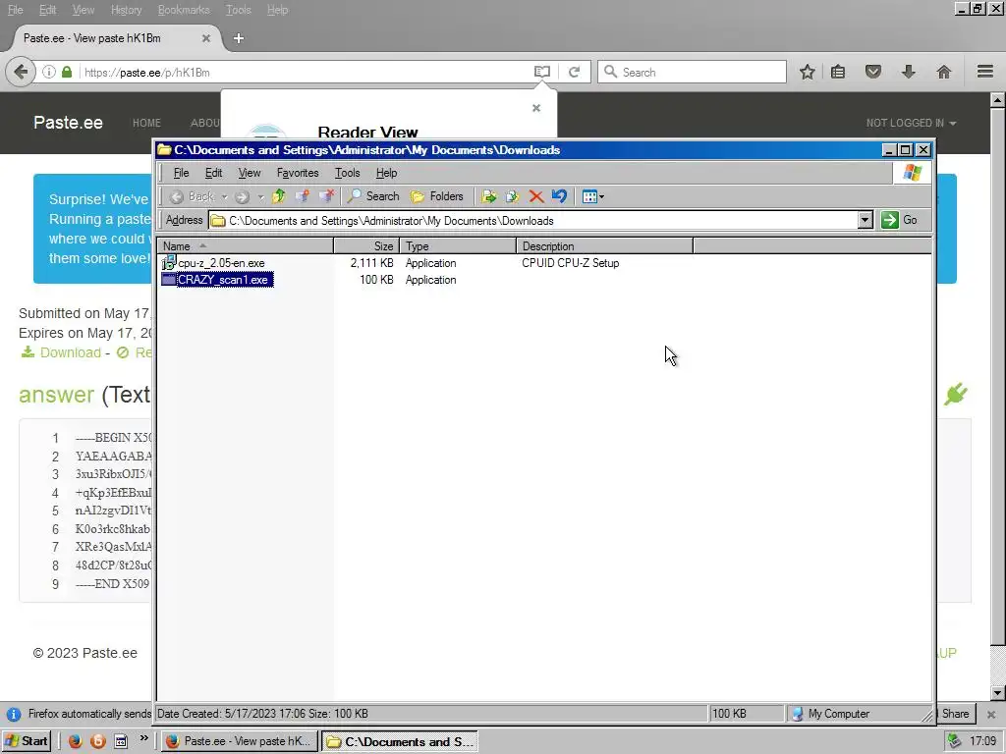
Task: Open Search pane in Explorer toolbar
Action: pos(372,196)
